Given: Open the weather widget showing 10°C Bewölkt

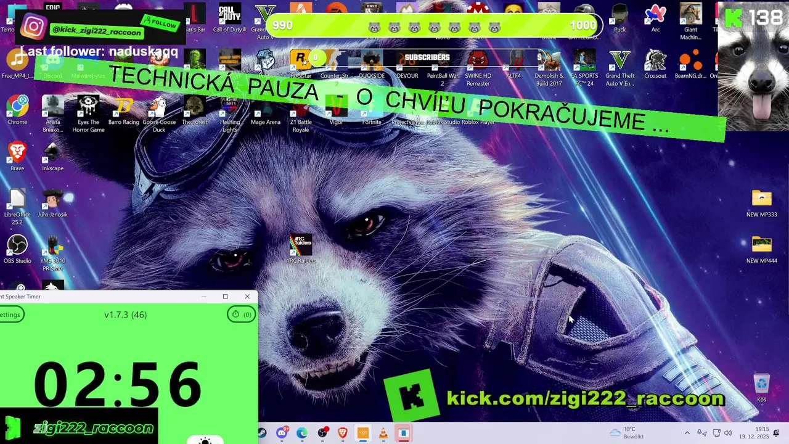Looking at the screenshot, I should (x=628, y=433).
